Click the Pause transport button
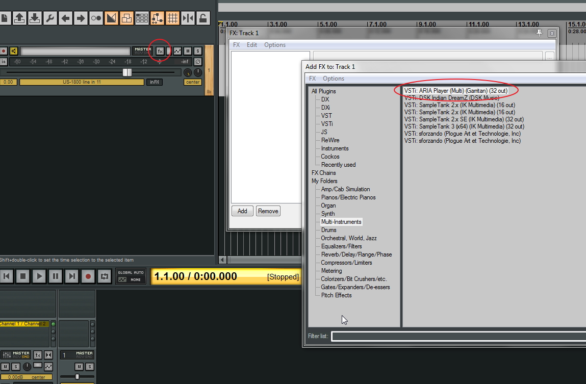Screen dimensions: 586x384 [55, 276]
